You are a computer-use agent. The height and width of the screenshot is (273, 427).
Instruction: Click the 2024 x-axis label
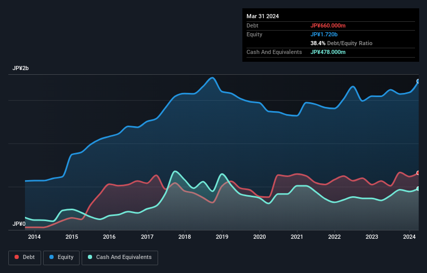coord(409,237)
